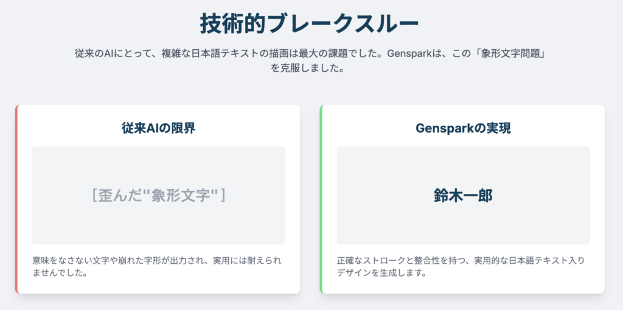623x310 pixels.
Task: Click the 従来AIの限界 card title
Action: (159, 128)
